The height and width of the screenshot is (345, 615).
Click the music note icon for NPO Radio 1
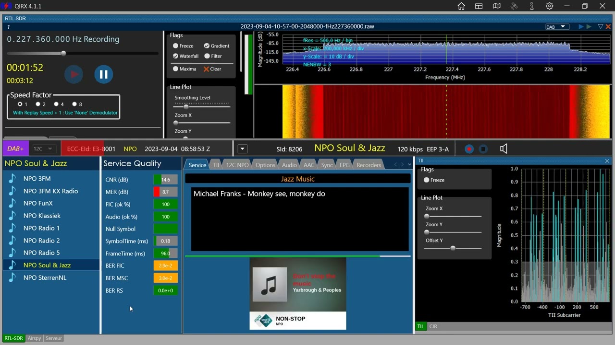(x=13, y=228)
